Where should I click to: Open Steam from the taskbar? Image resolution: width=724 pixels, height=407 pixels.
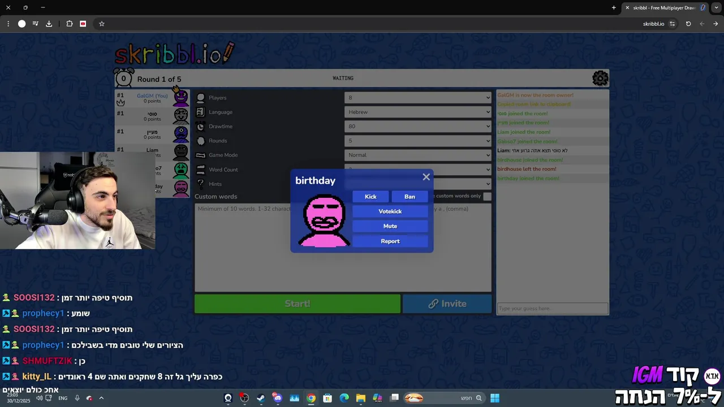261,398
